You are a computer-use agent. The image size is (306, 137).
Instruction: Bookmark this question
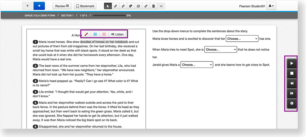(x=85, y=6)
